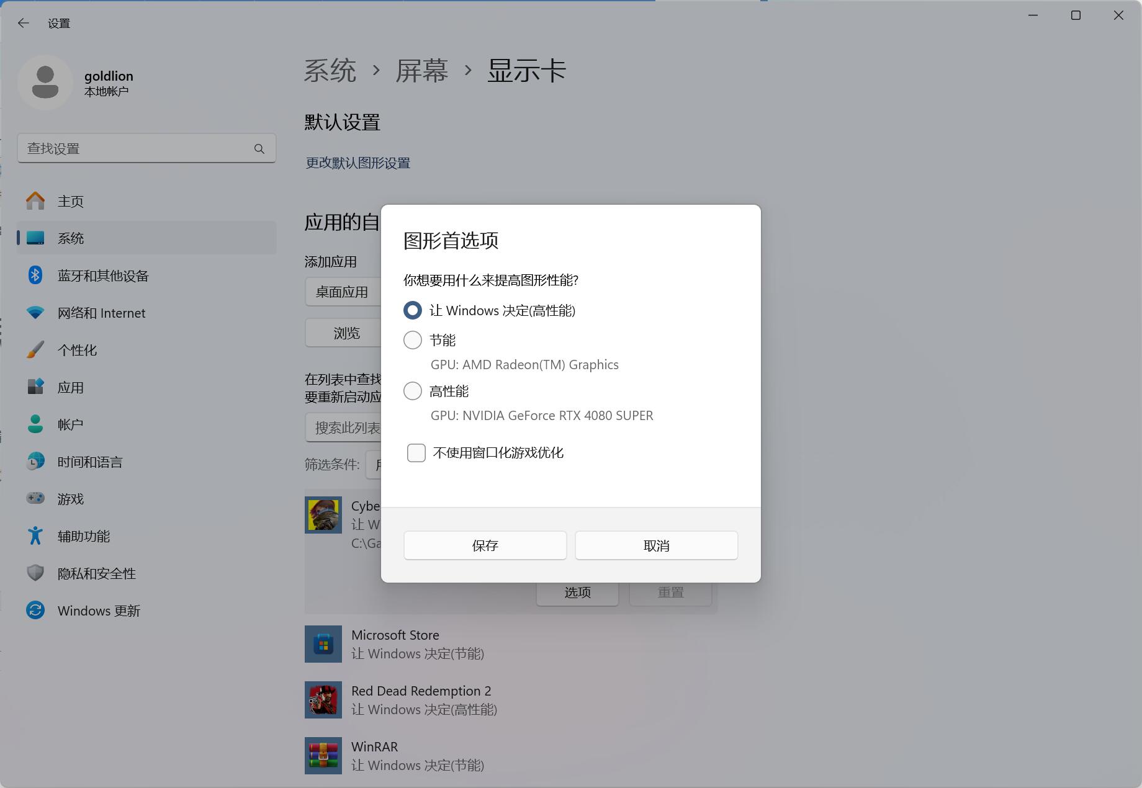The image size is (1142, 788).
Task: Choose 高性能 NVIDIA GPU preference
Action: (x=412, y=391)
